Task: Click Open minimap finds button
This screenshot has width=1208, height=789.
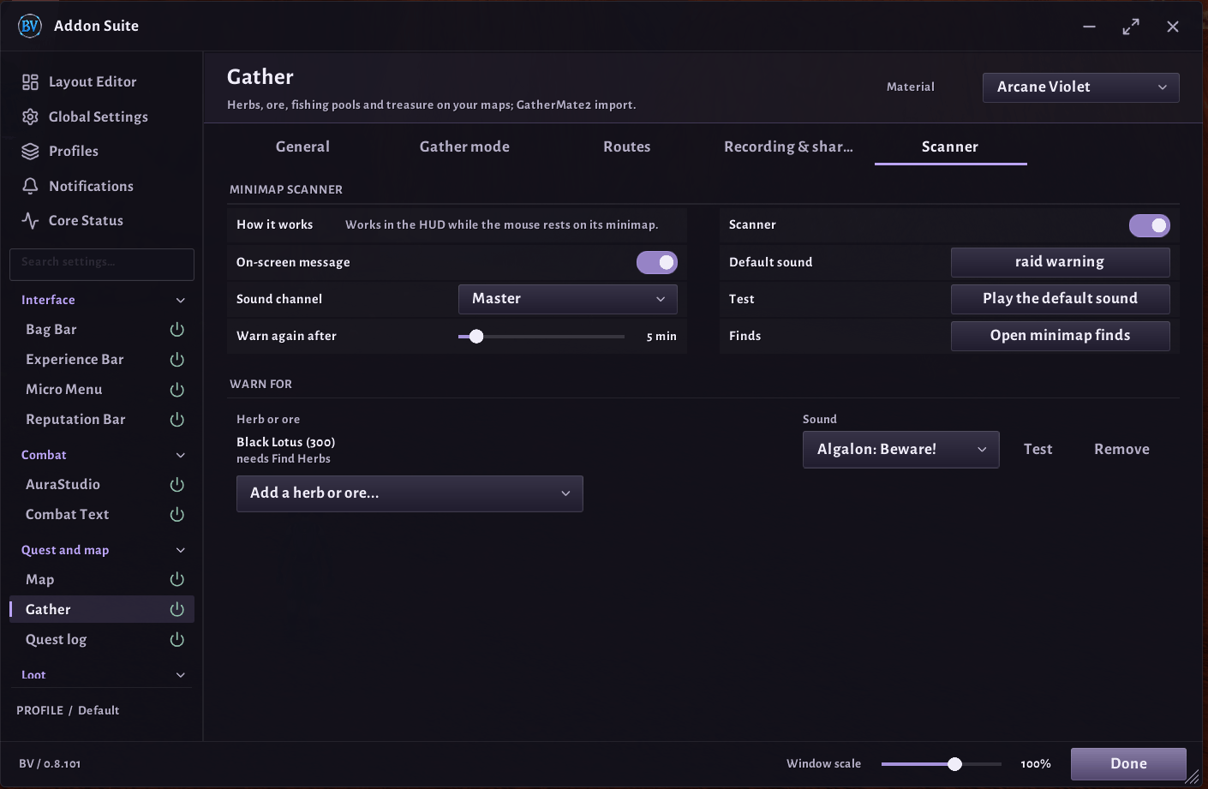Action: click(x=1061, y=336)
